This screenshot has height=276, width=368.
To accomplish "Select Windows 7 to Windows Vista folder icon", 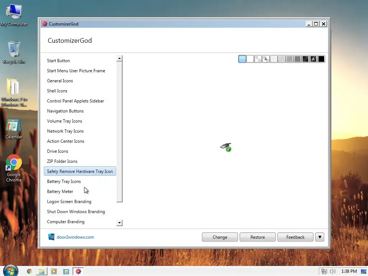I will click(x=14, y=92).
